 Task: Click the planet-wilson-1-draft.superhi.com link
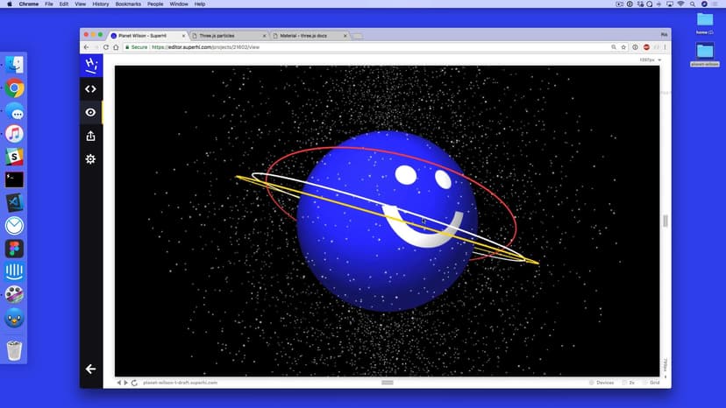[180, 383]
